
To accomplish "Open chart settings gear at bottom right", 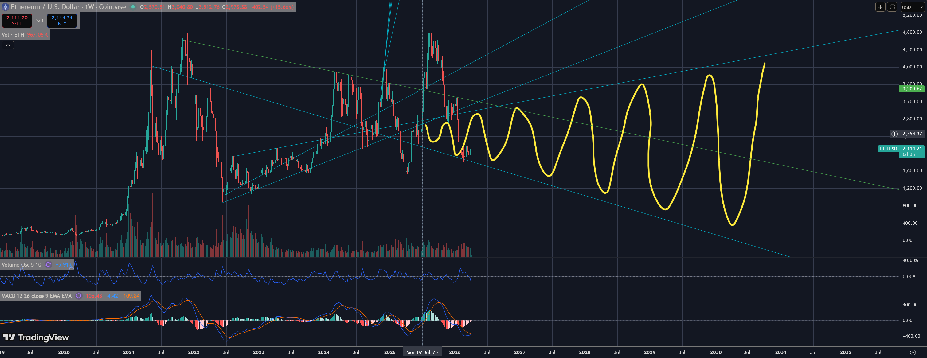I will tap(913, 352).
